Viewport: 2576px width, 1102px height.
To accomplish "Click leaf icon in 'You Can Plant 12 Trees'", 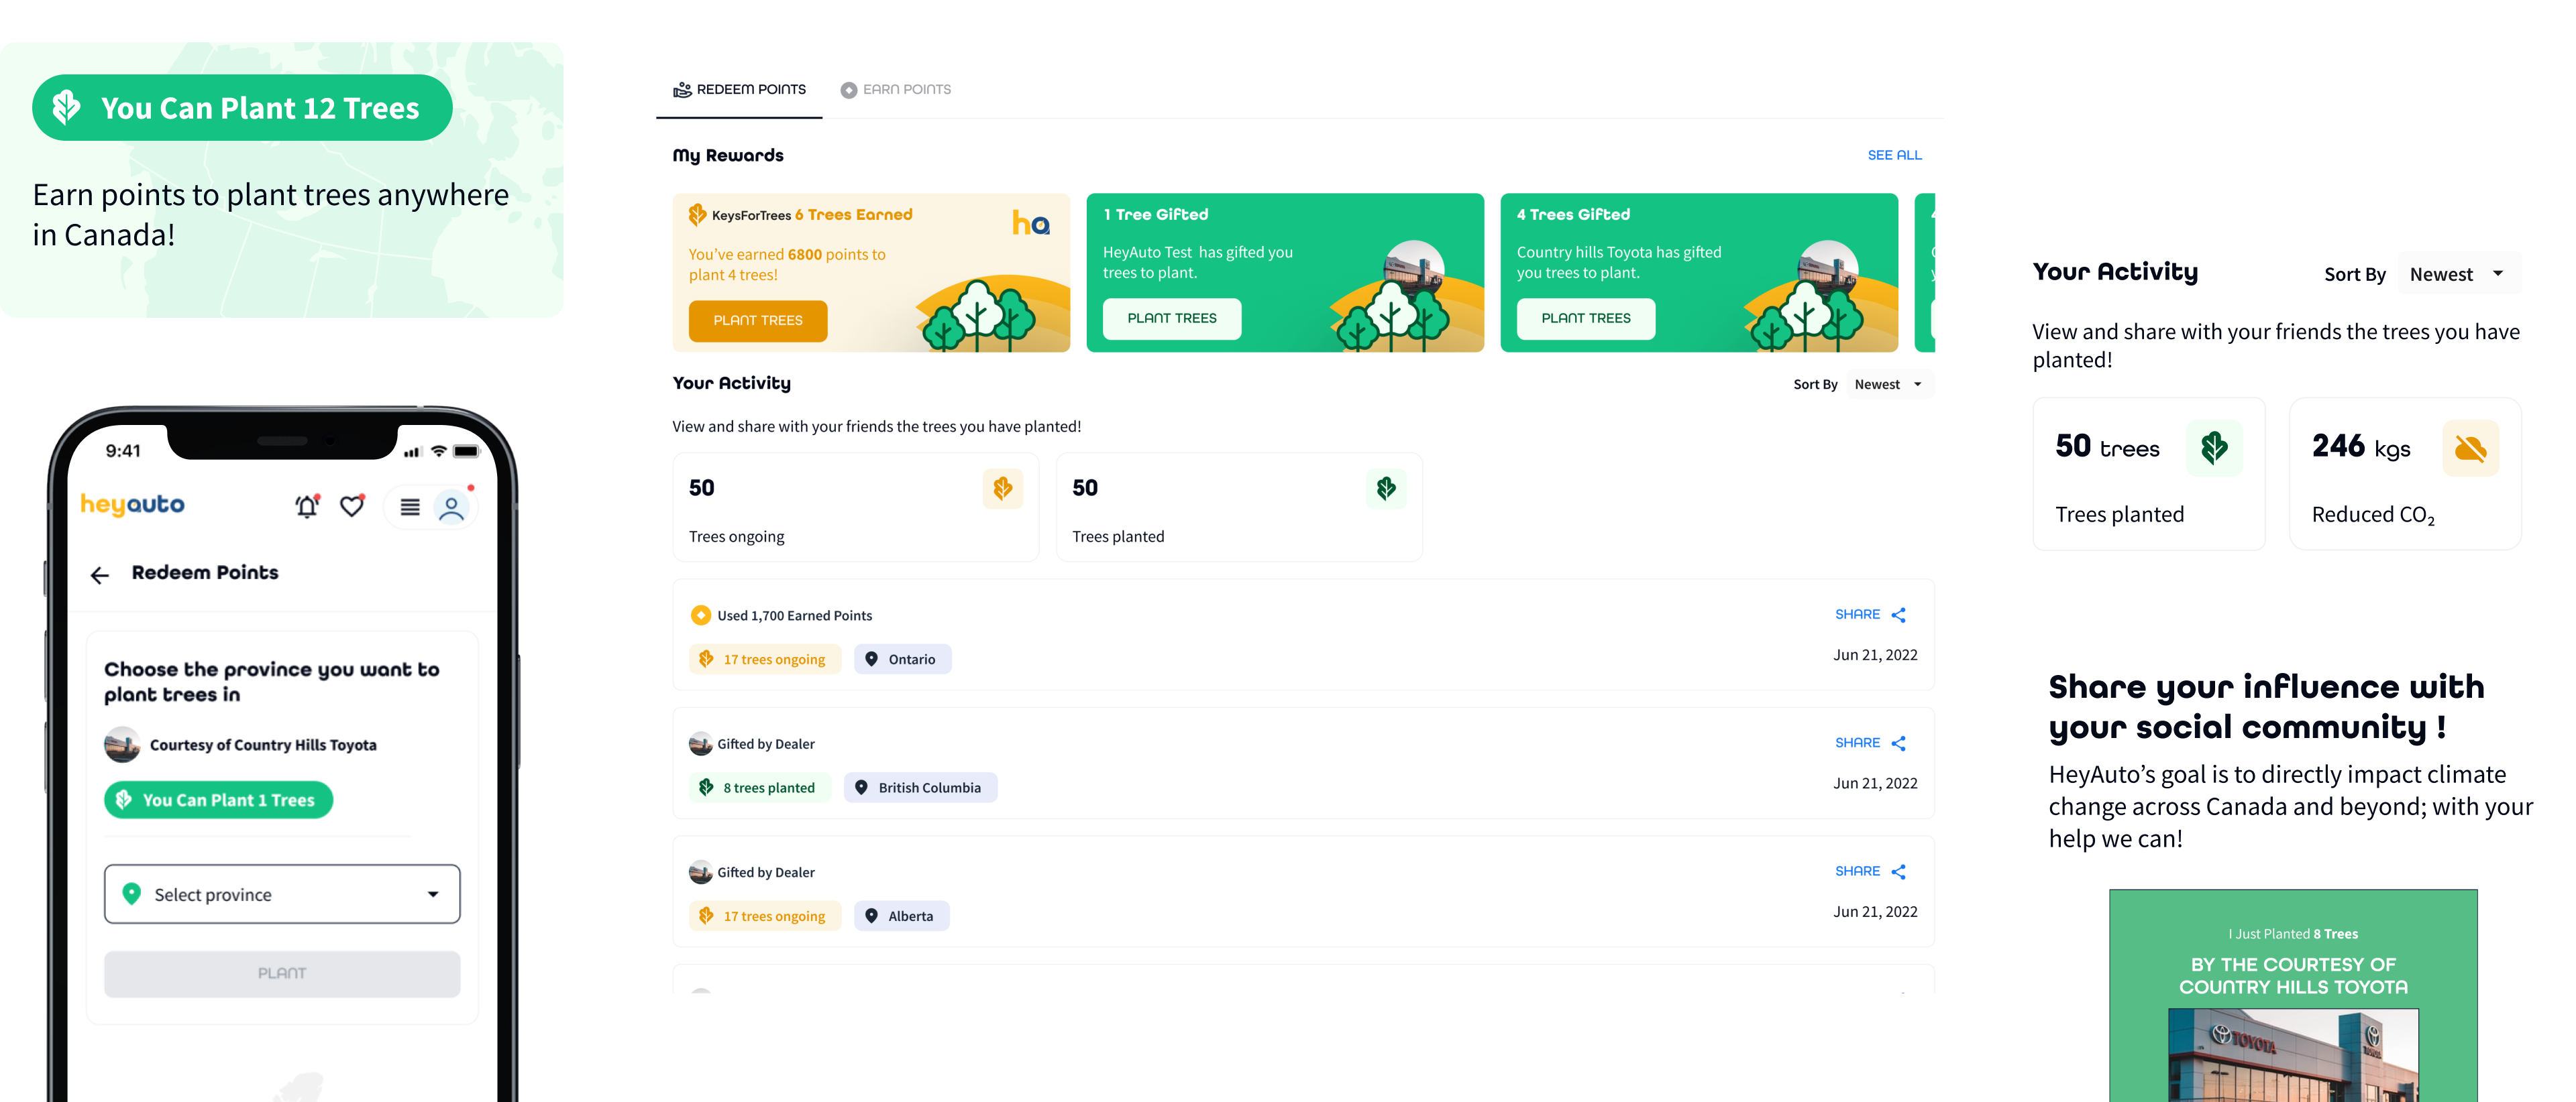I will point(66,107).
